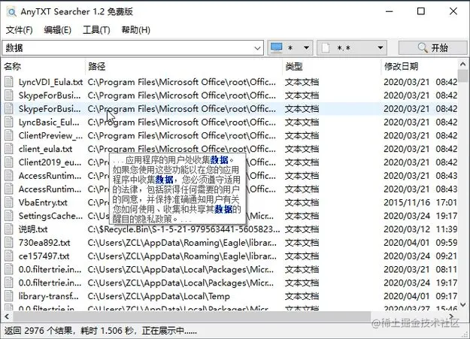Close the AnyTXT Searcher window
Image resolution: width=470 pixels, height=339 pixels.
(x=453, y=11)
